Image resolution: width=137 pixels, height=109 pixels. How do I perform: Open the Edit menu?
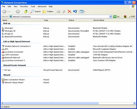point(9,6)
